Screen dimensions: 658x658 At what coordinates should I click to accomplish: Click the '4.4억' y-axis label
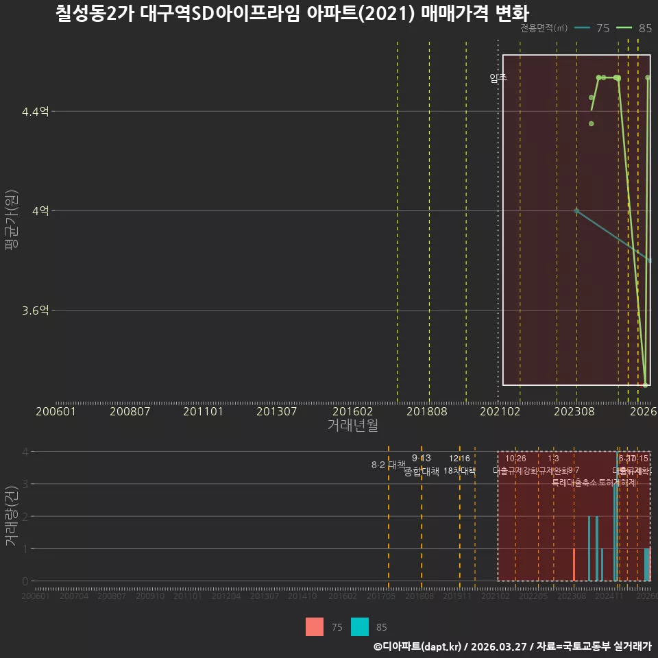click(x=35, y=111)
